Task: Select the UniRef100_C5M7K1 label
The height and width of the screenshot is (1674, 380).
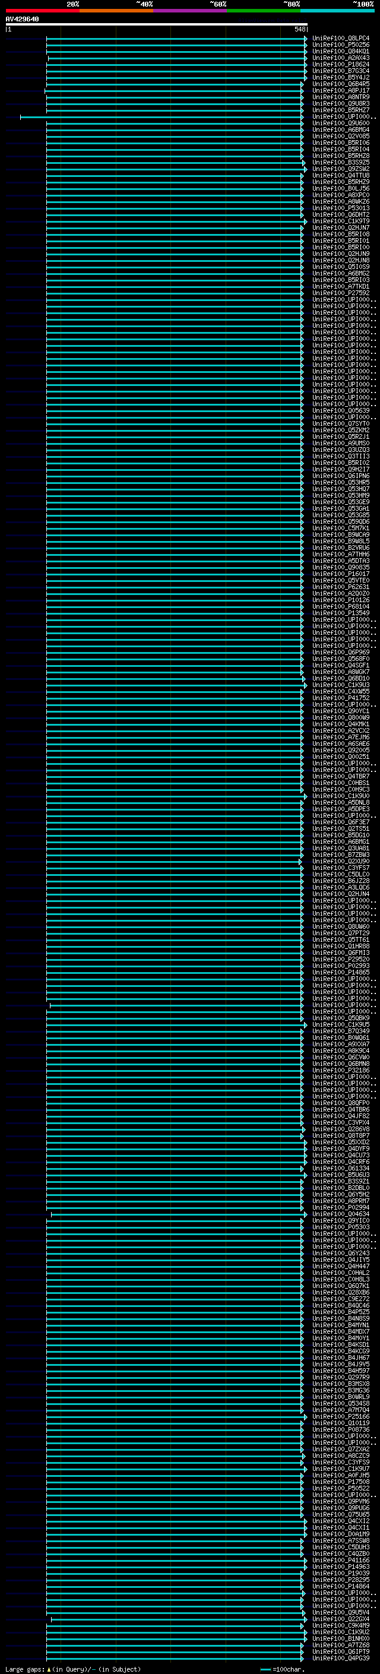Action: click(x=340, y=528)
